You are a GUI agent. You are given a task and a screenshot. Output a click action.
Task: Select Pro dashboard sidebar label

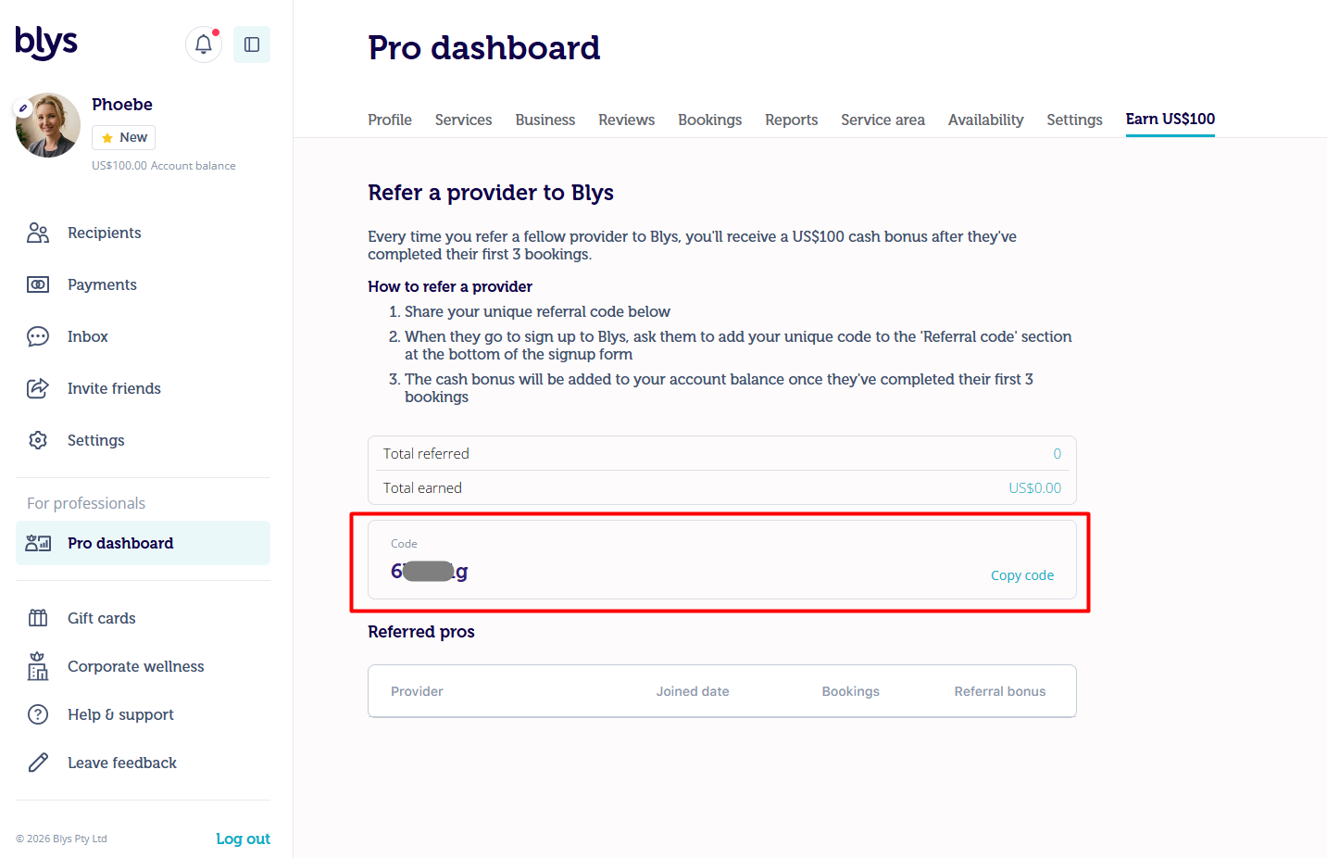(120, 543)
